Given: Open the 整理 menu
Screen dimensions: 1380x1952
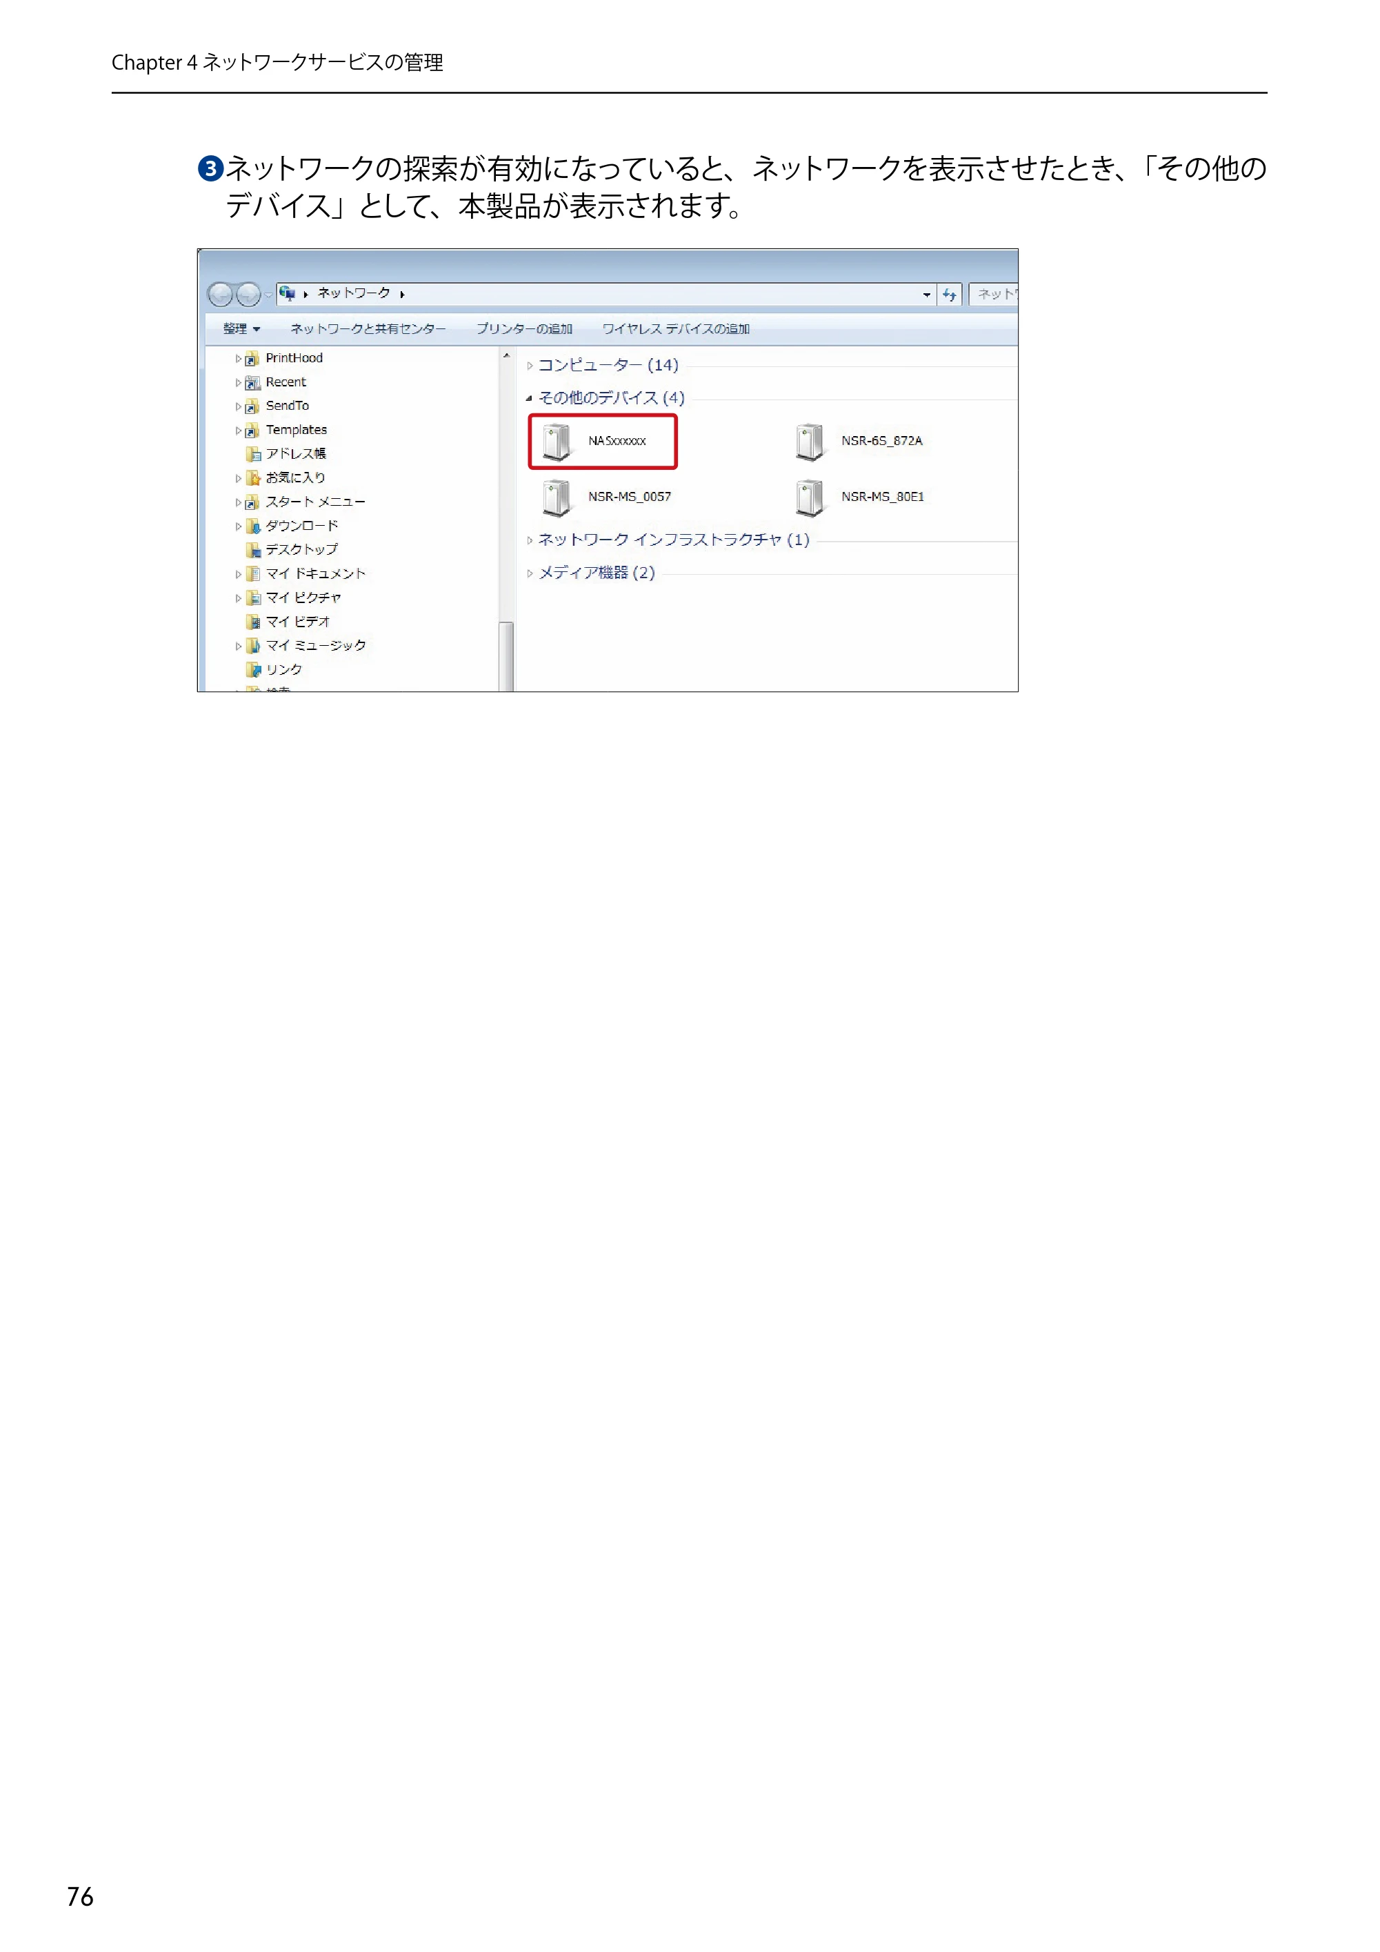Looking at the screenshot, I should pos(241,329).
